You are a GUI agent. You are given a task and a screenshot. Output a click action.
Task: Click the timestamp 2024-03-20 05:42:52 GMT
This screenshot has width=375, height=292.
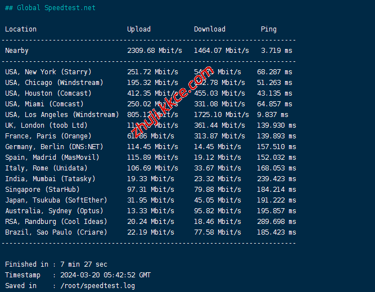[x=105, y=275]
